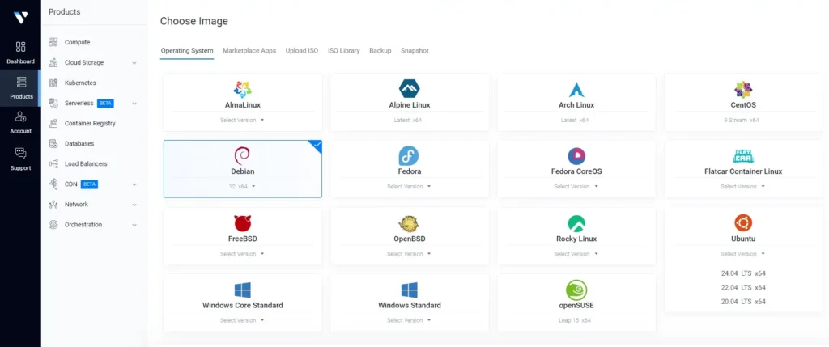
Task: Open Flatcar Container Linux version dropdown
Action: (x=743, y=186)
